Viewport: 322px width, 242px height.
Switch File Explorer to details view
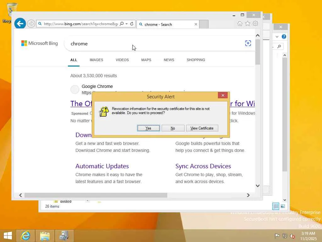275,206
